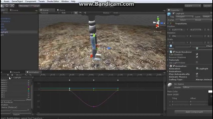This screenshot has height=119, width=213.
Task: Toggle Animation component enabled checkbox
Action: pyautogui.click(x=174, y=66)
